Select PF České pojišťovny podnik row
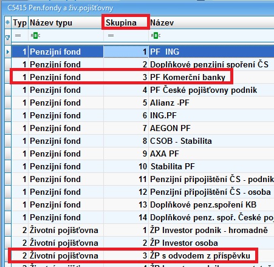The width and height of the screenshot is (274, 267). (x=143, y=90)
